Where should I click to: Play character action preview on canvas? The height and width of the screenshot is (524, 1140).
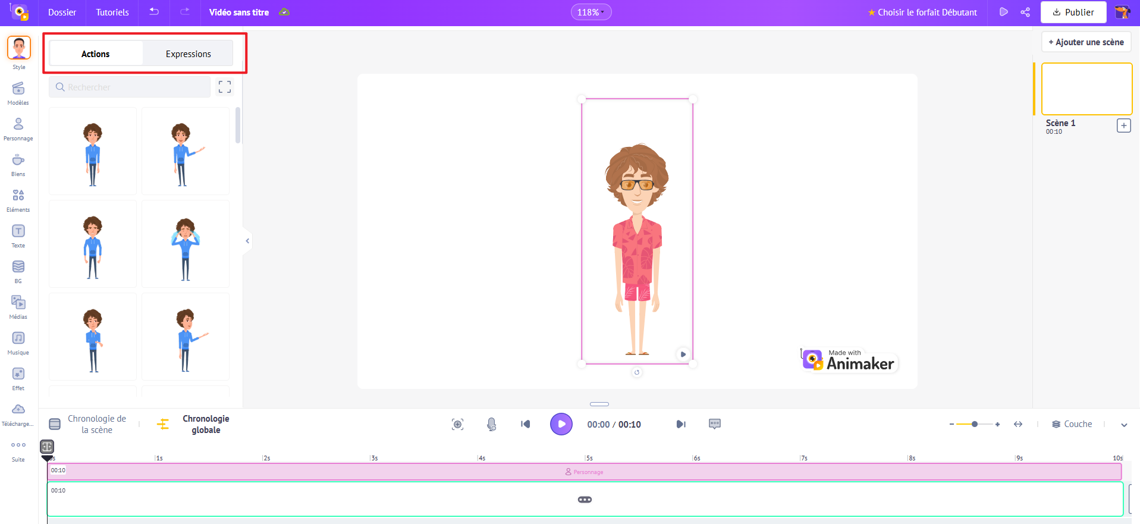click(683, 354)
